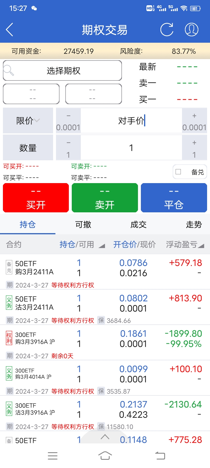Tap the search magnifier icon
This screenshot has height=468, width=210.
pyautogui.click(x=9, y=70)
